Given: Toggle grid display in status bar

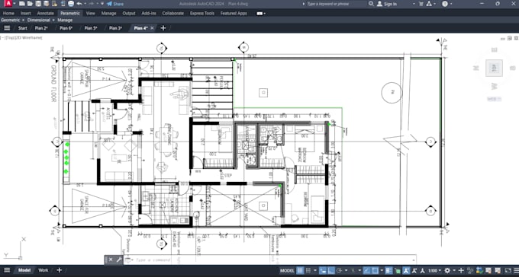Looking at the screenshot, I should pos(300,271).
